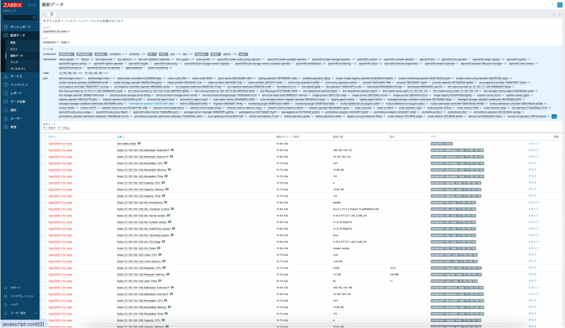Click the filter funnel tab icon
The height and width of the screenshot is (328, 565).
tap(51, 14)
